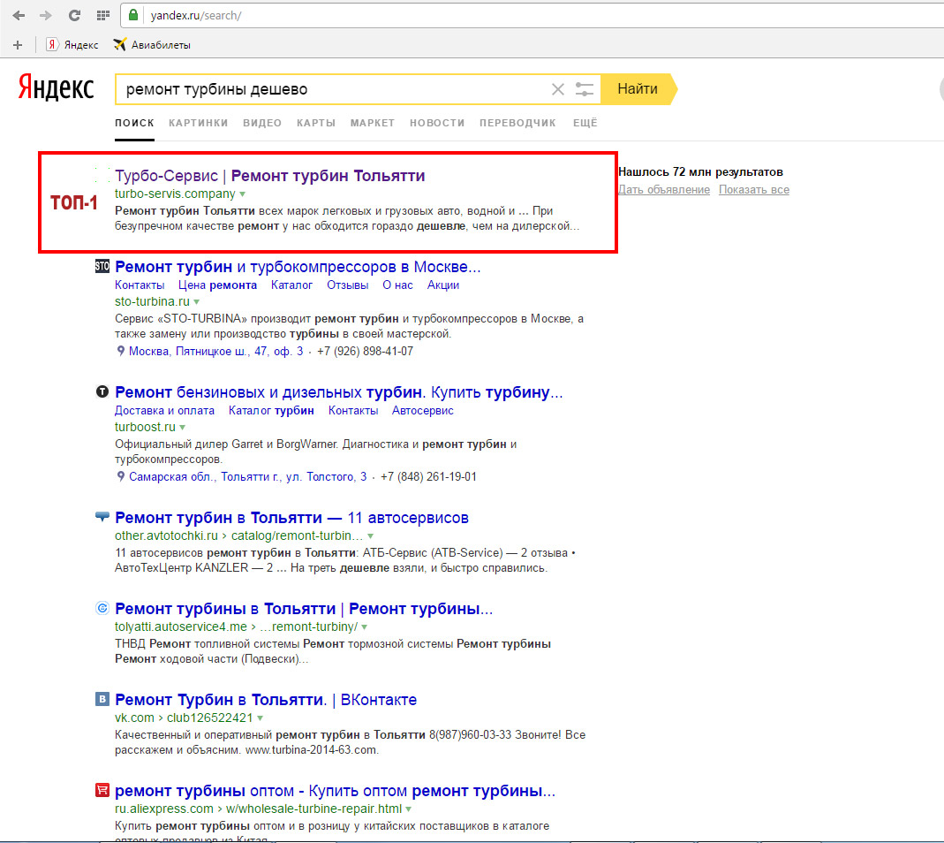Open Ремонт турбин в Тольятти — 11 автосервисов

pos(292,518)
